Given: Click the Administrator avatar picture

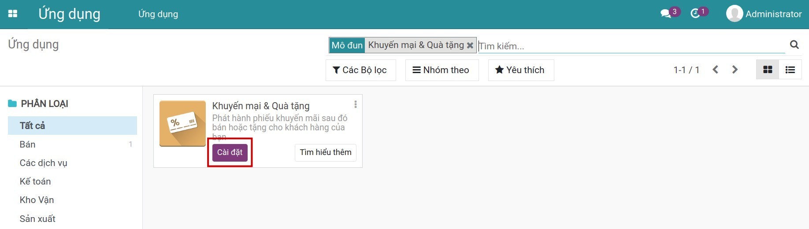Looking at the screenshot, I should tap(735, 14).
